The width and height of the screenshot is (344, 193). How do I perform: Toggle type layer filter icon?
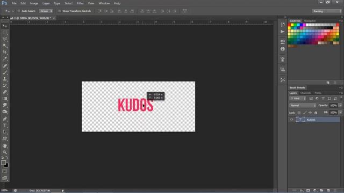323,99
